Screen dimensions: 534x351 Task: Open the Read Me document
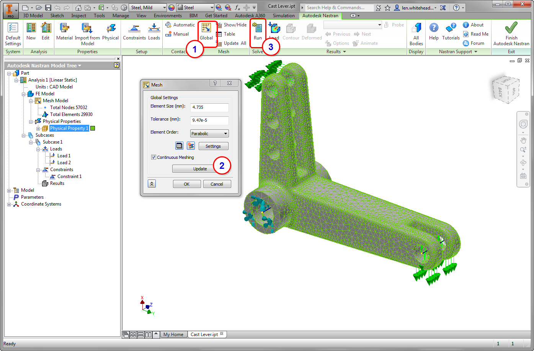[476, 34]
